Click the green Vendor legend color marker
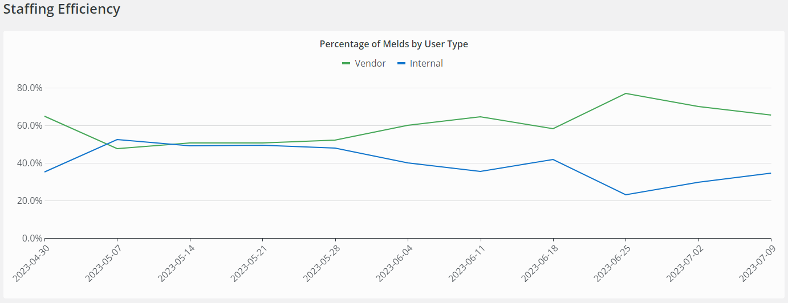Viewport: 788px width, 303px height. (346, 63)
